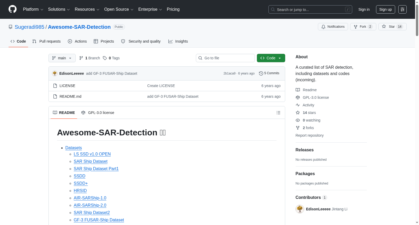The width and height of the screenshot is (419, 225).
Task: Click the 1 Branch link
Action: 90,58
